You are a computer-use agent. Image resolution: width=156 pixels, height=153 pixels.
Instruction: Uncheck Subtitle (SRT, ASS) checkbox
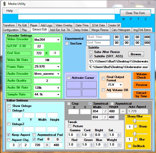point(91,56)
